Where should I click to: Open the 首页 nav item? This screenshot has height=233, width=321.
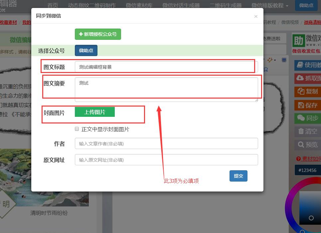(53, 5)
